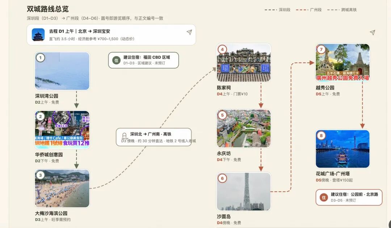Click the 越秀公园 title text
The width and height of the screenshot is (391, 228).
[x=325, y=88]
